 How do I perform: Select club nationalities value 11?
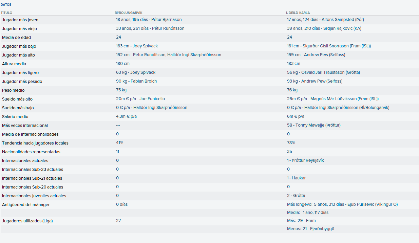click(117, 152)
